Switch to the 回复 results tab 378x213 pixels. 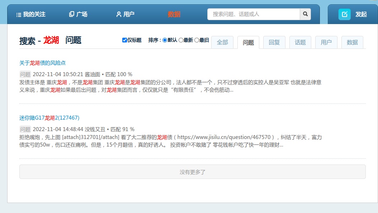click(274, 42)
